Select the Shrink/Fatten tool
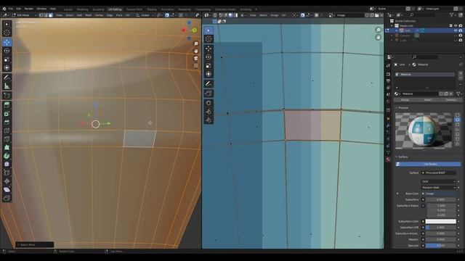The width and height of the screenshot is (465, 261). [x=7, y=181]
